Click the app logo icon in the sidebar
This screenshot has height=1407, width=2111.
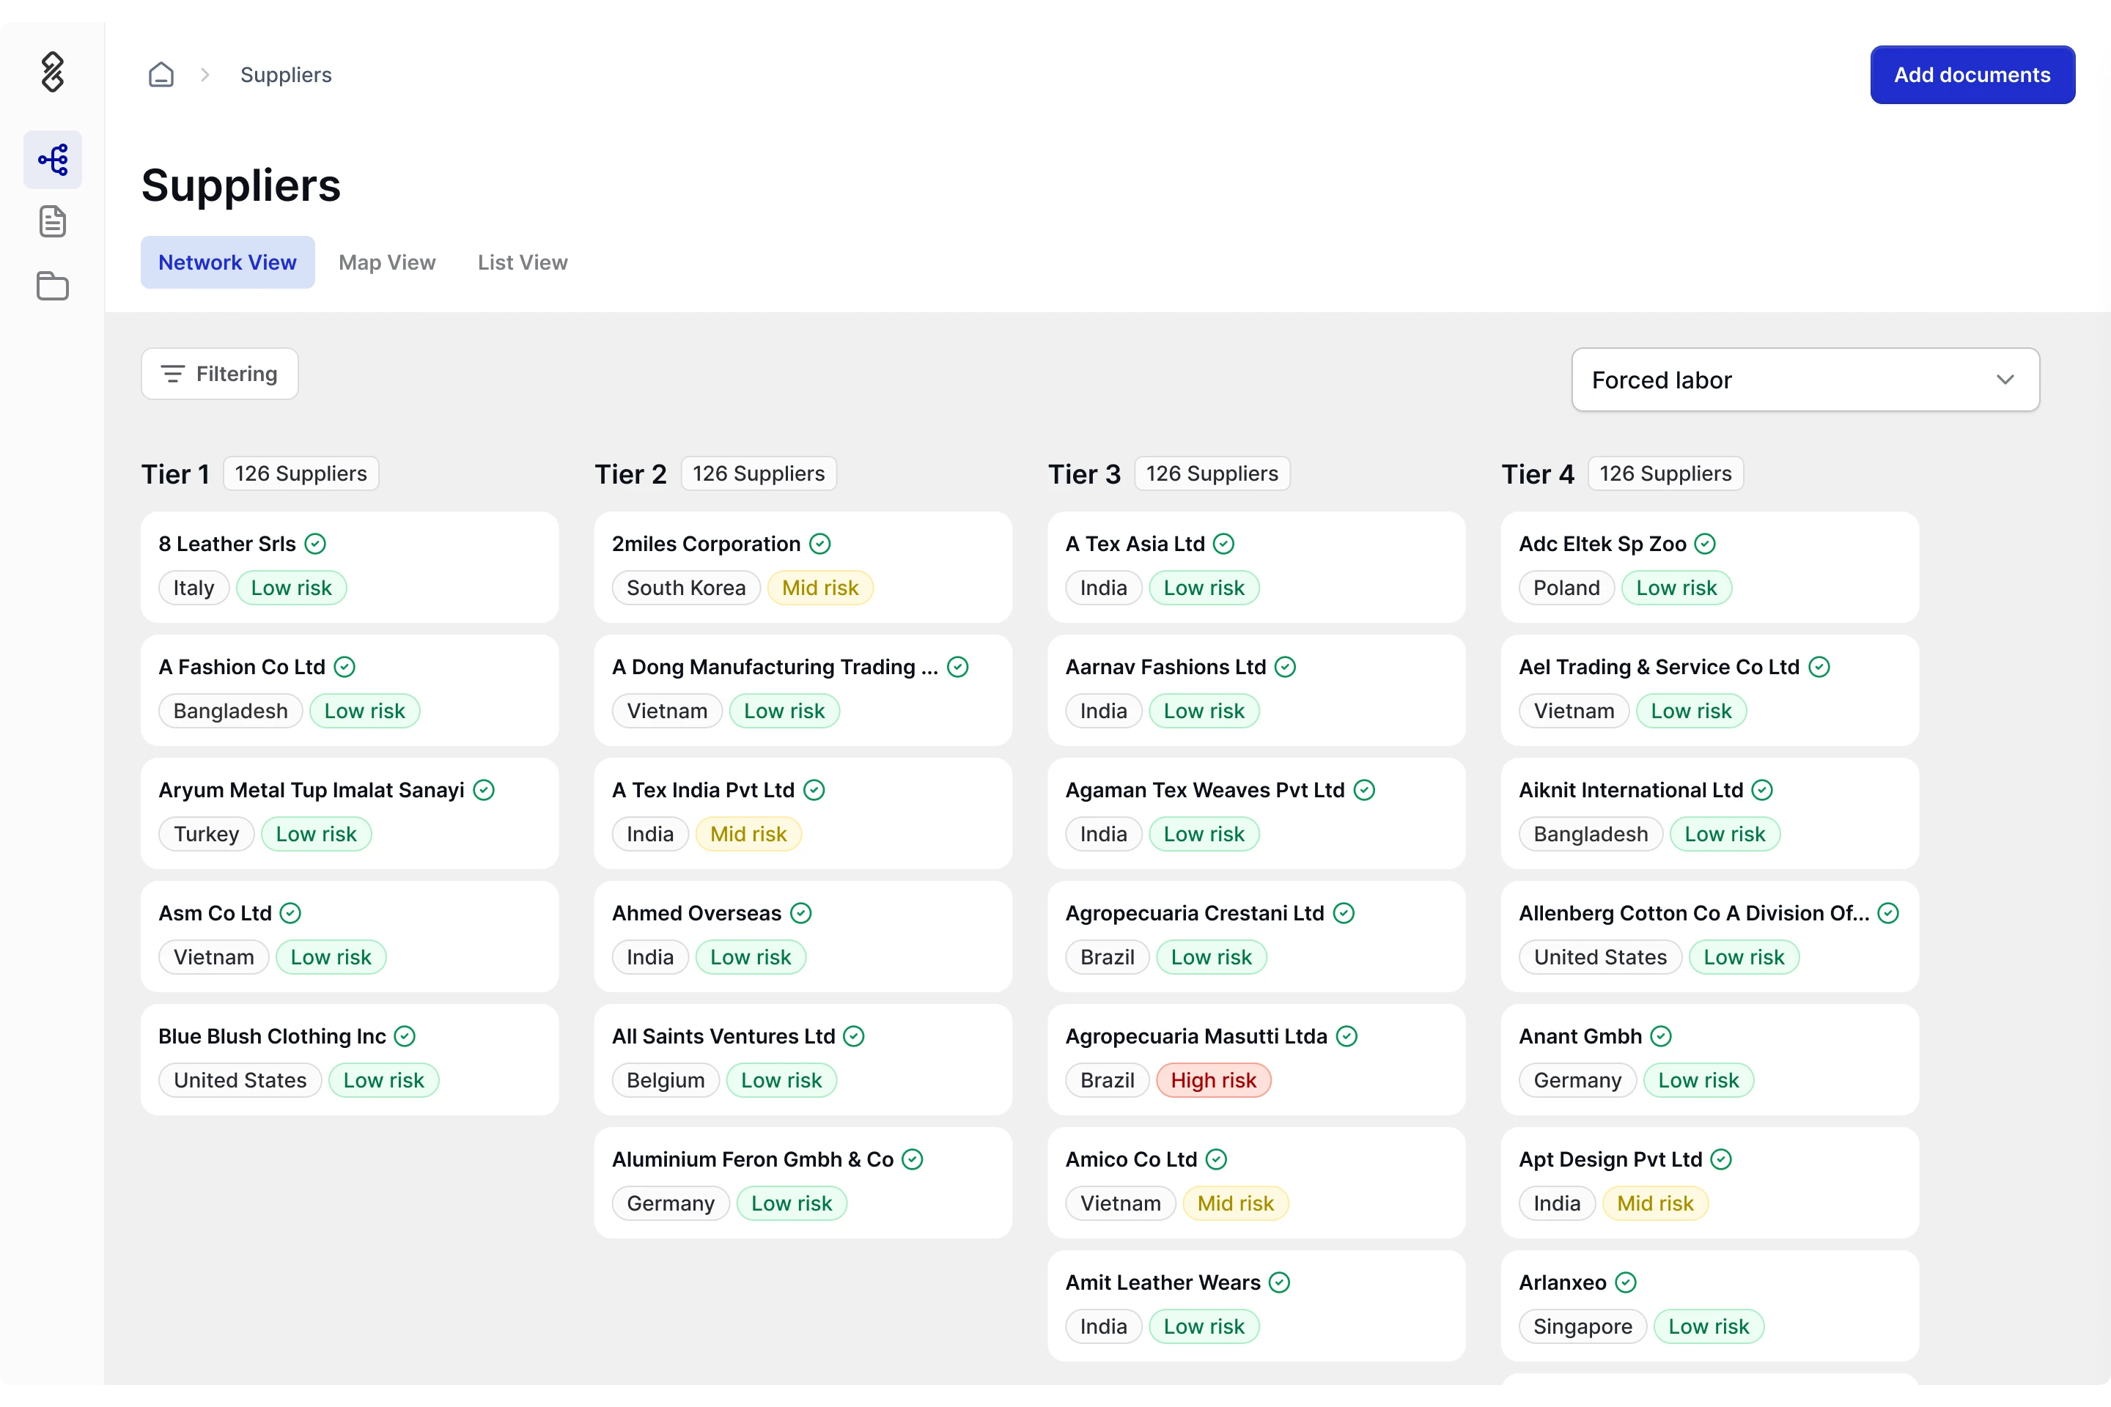[53, 72]
